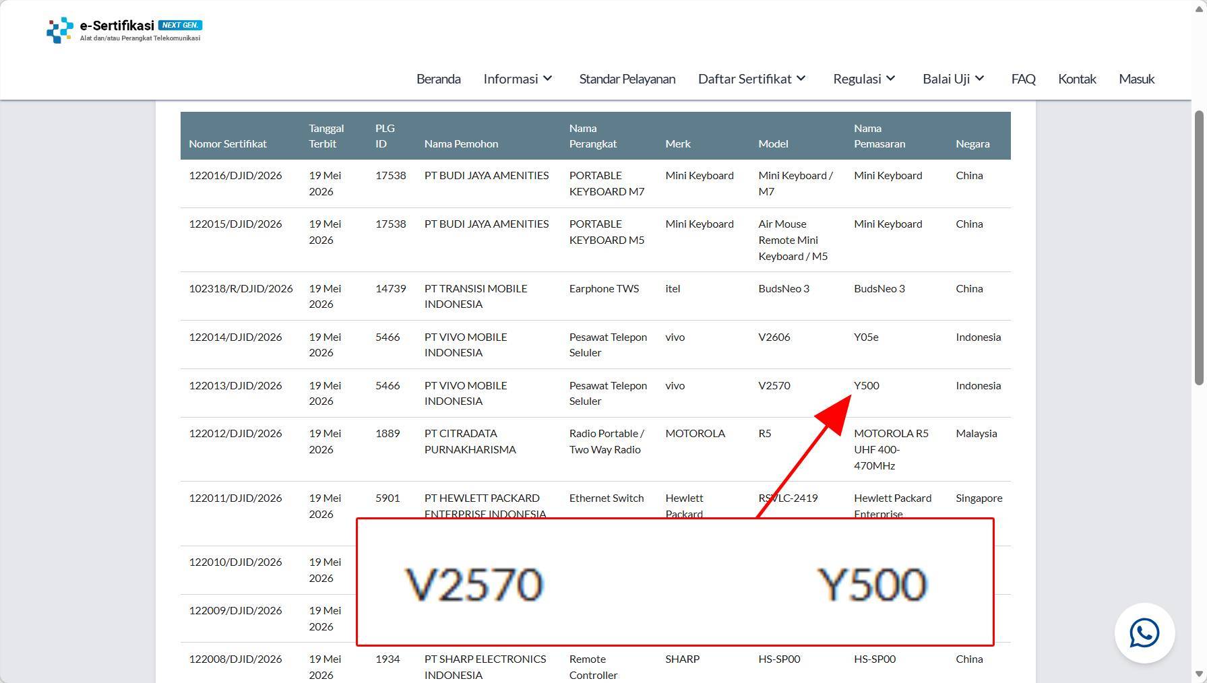Viewport: 1207px width, 683px height.
Task: Click the chevron icon beside Balai Uji
Action: (x=980, y=79)
